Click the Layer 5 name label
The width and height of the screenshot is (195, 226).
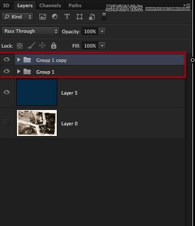[x=70, y=93]
